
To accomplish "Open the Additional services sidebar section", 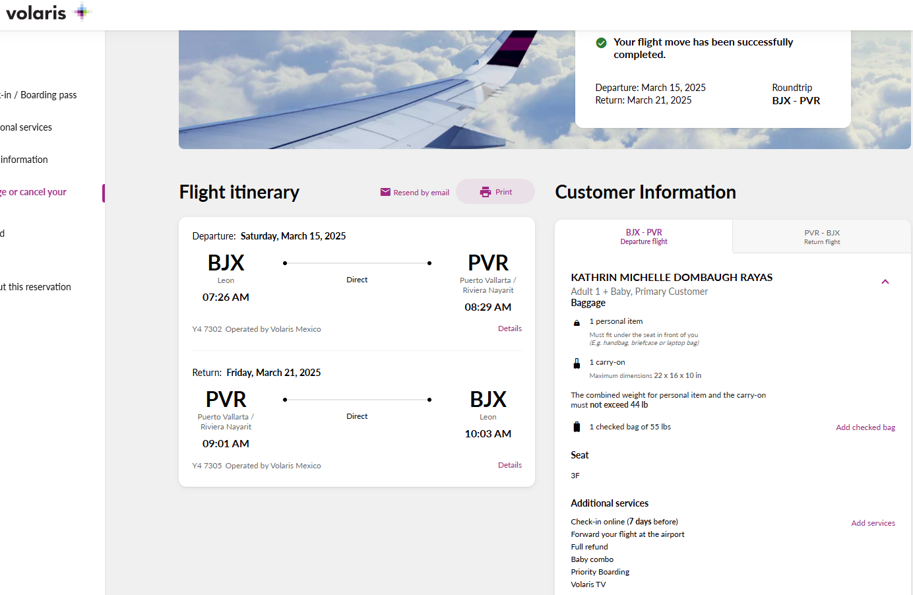I will (x=26, y=127).
